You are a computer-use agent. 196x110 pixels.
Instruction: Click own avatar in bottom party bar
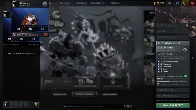click(6, 104)
